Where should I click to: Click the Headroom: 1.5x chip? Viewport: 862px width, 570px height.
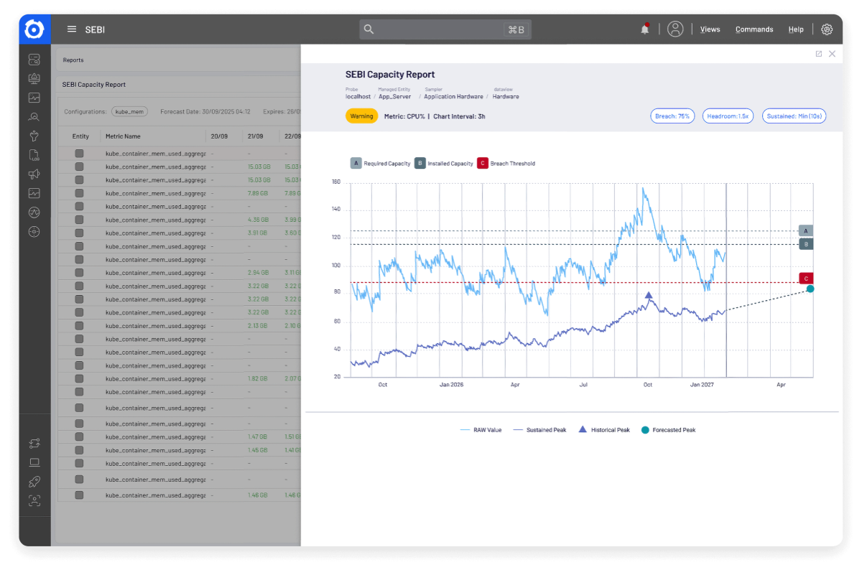point(728,116)
